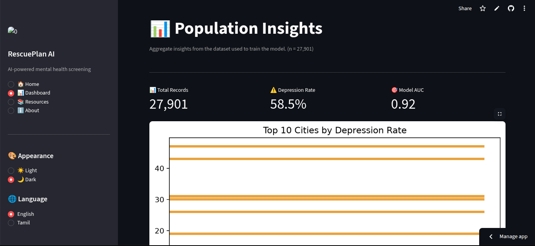The width and height of the screenshot is (535, 246).
Task: Click the bar chart emoji in page title
Action: pos(160,29)
